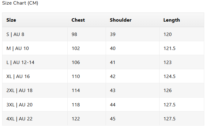Image resolution: width=207 pixels, height=128 pixels.
Task: Click the Chest column header
Action: pyautogui.click(x=78, y=20)
